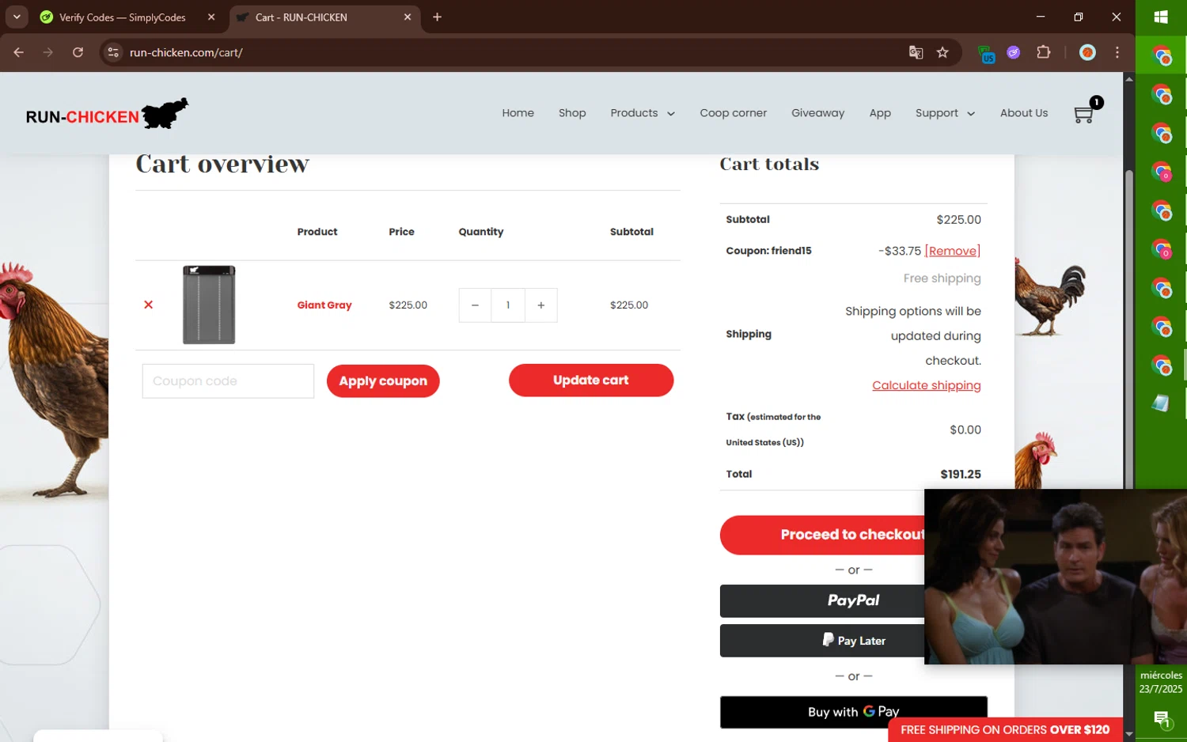
Task: Open the App menu item
Action: (x=880, y=113)
